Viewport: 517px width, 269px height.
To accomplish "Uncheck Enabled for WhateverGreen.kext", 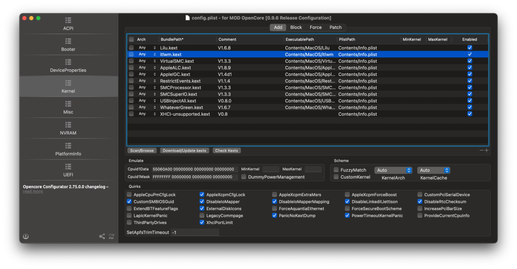I will [469, 107].
